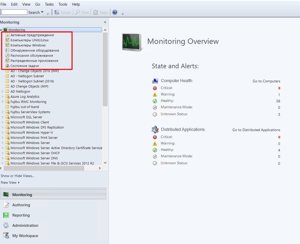Screen dimensions: 300x244
Task: Expand the Microsoft Windows Server DNS node
Action: [3, 158]
